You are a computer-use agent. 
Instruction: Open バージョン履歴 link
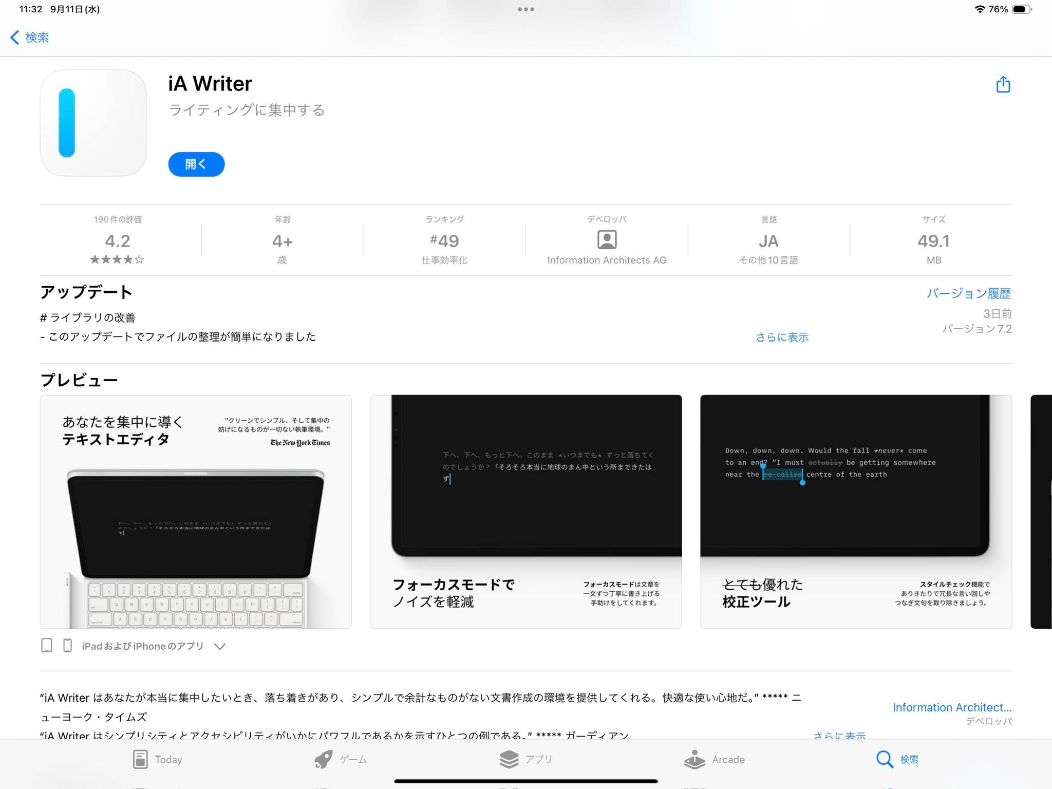coord(969,293)
